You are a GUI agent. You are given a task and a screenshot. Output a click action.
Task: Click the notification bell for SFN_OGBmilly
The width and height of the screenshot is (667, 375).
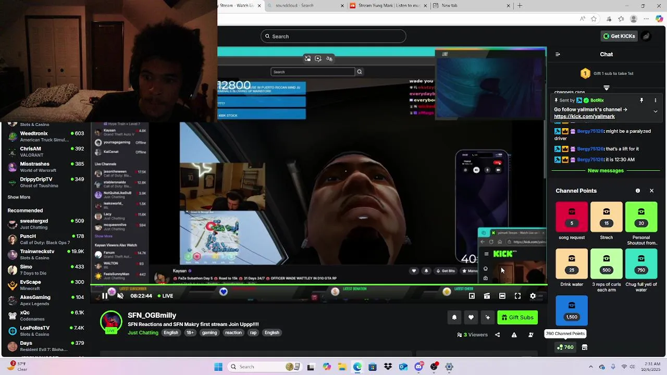454,317
